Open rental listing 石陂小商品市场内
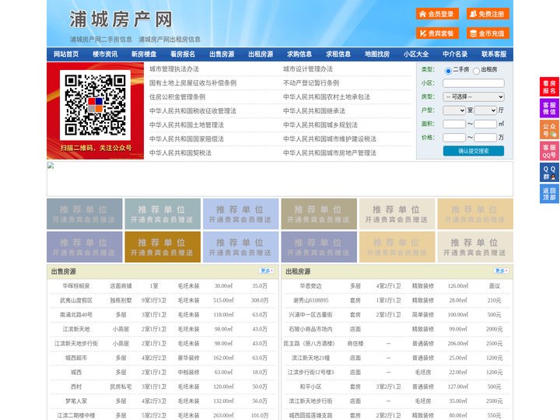The width and height of the screenshot is (560, 420). (x=310, y=329)
